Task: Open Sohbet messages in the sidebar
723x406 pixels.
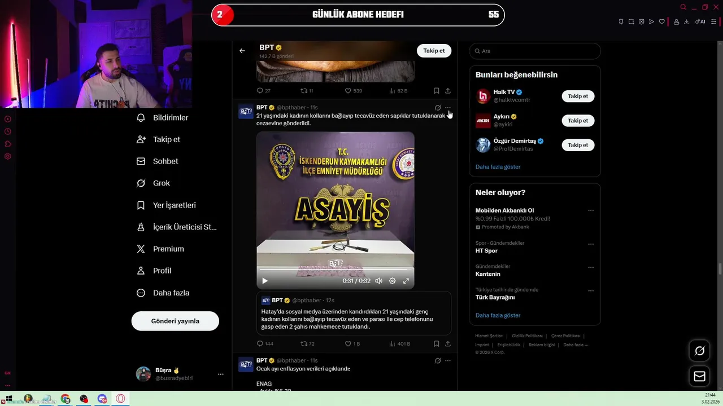Action: coord(158,161)
